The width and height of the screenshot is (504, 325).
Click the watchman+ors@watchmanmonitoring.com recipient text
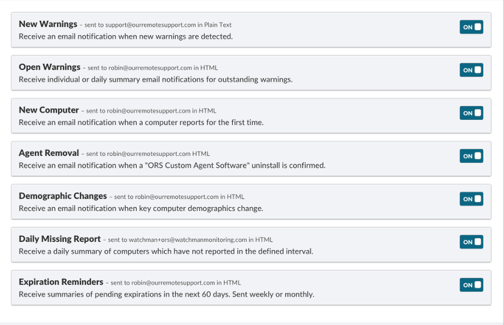[x=190, y=240]
